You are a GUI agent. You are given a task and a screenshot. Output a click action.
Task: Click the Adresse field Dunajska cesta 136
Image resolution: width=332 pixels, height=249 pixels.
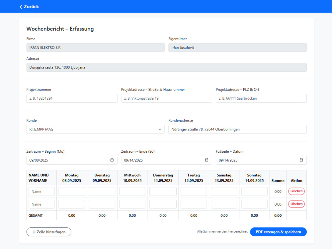click(x=166, y=67)
